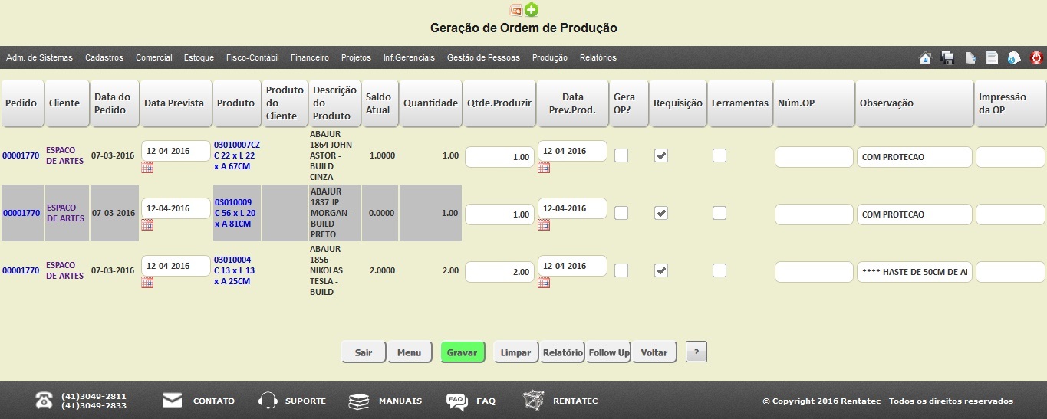Open the Relatórios menu

coord(598,57)
